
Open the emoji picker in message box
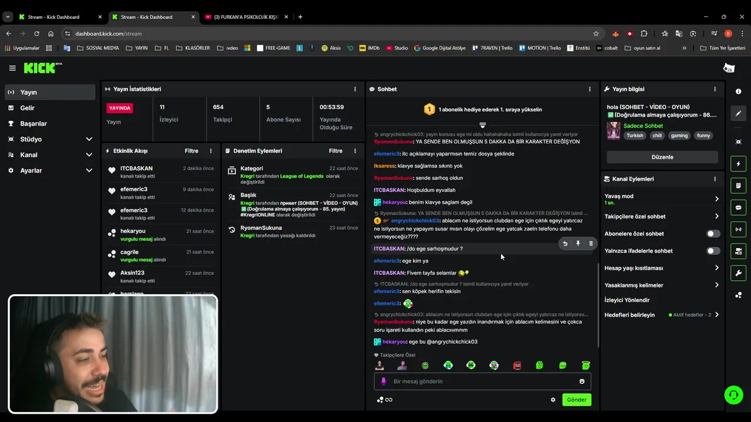[582, 382]
